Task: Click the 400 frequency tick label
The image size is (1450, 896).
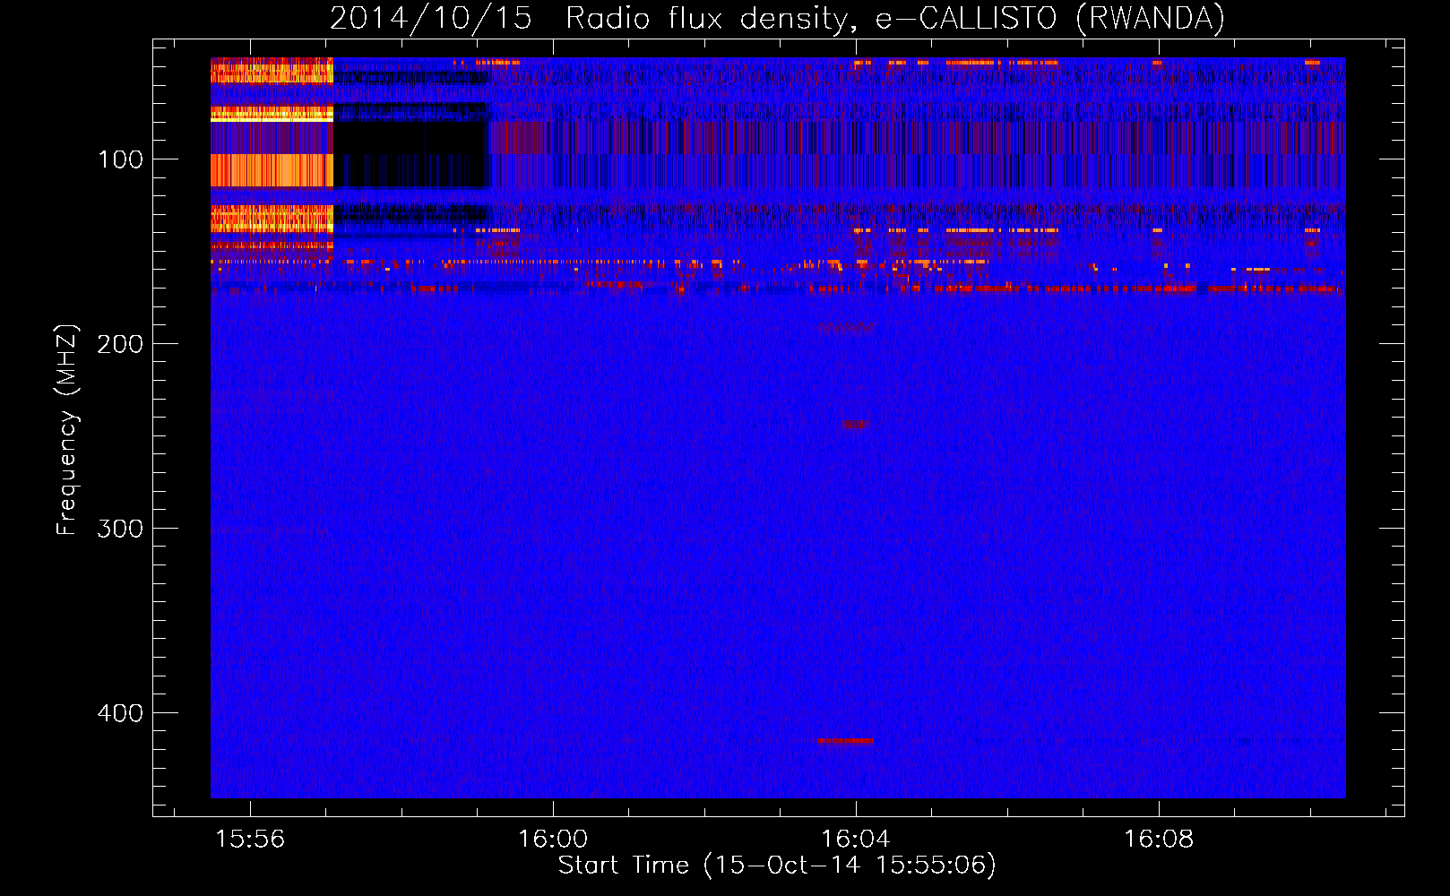Action: [x=120, y=713]
